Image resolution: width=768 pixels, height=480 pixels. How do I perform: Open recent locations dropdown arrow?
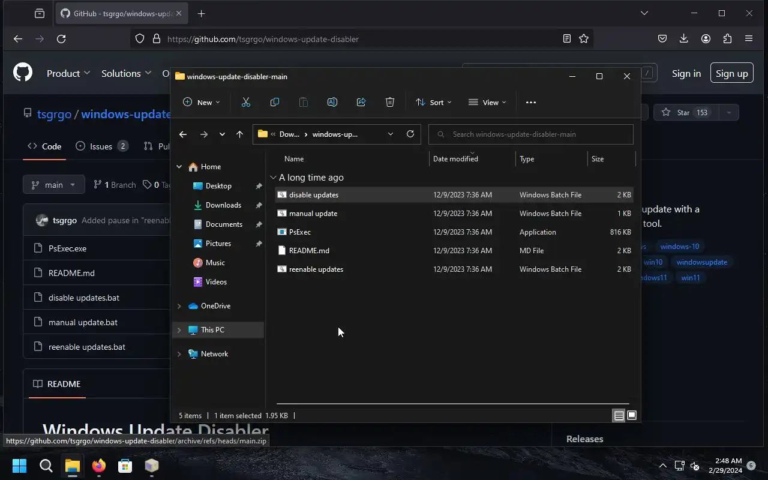pos(222,134)
